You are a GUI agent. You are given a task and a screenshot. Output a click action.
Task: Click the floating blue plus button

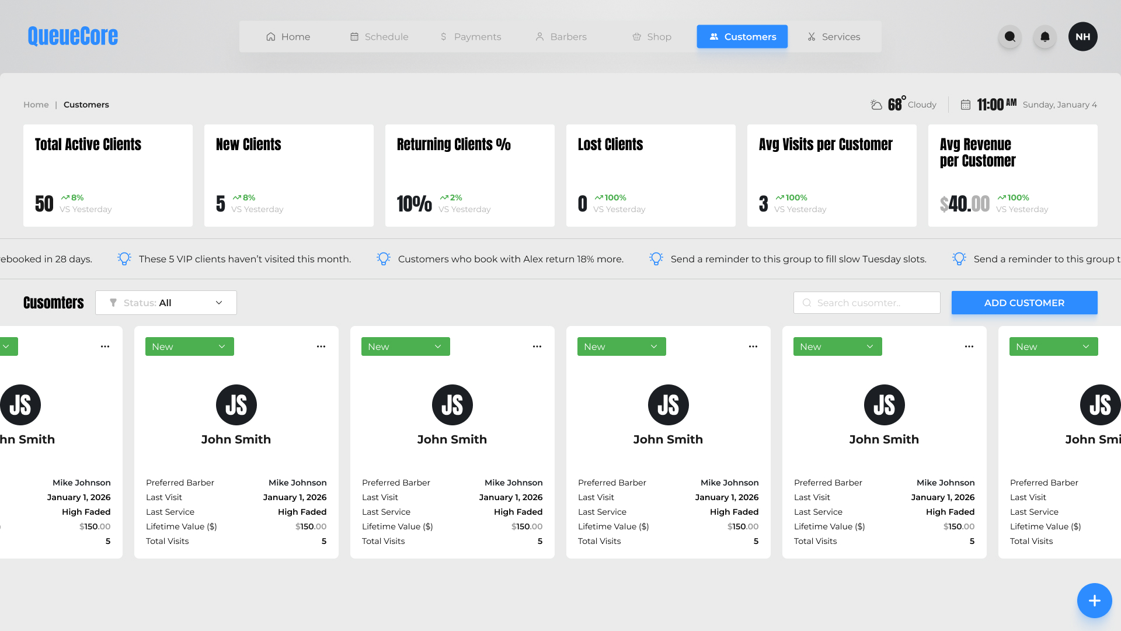[1094, 601]
